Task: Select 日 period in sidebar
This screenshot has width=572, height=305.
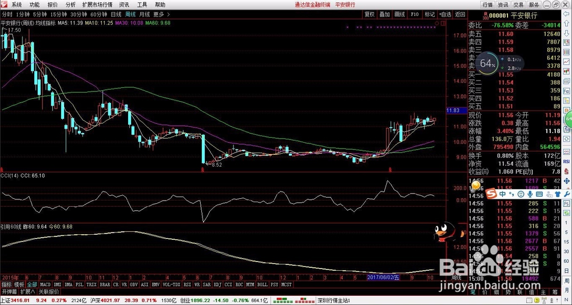Action: 566,271
